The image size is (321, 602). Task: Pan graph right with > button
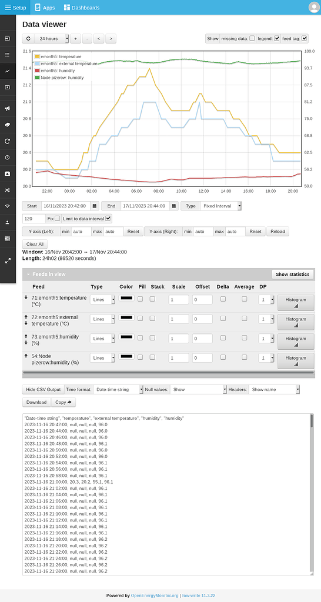point(111,38)
